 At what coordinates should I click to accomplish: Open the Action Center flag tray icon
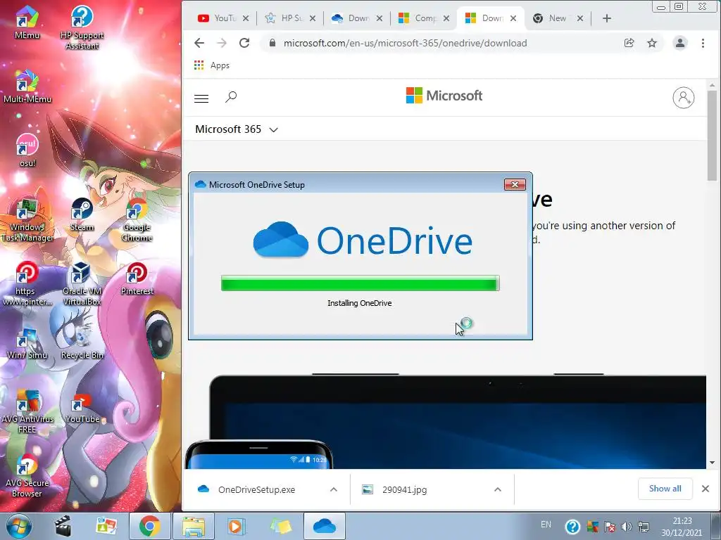(610, 527)
